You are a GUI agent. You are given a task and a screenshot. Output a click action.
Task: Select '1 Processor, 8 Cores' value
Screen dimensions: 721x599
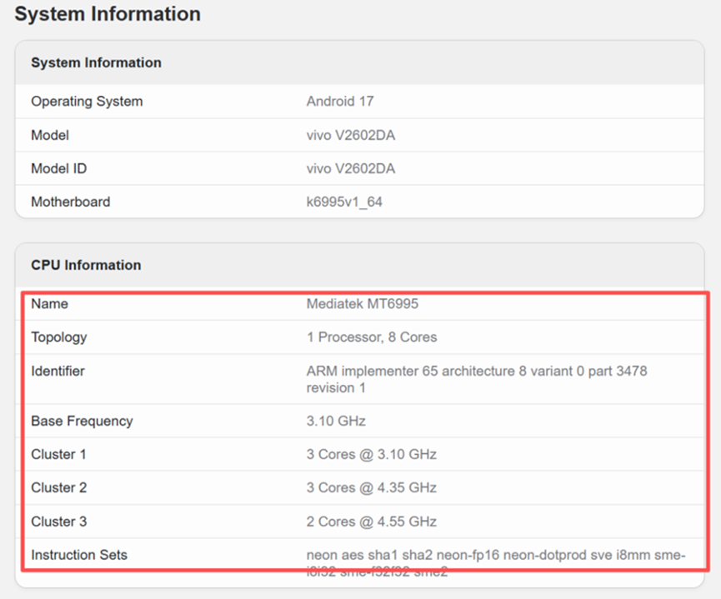point(372,337)
